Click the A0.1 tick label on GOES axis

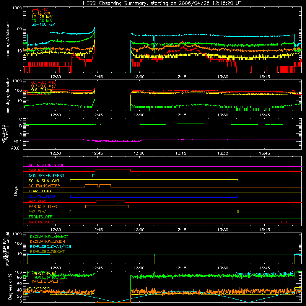[x=18, y=142]
